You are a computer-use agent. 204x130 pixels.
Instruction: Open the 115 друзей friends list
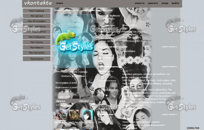[62, 105]
